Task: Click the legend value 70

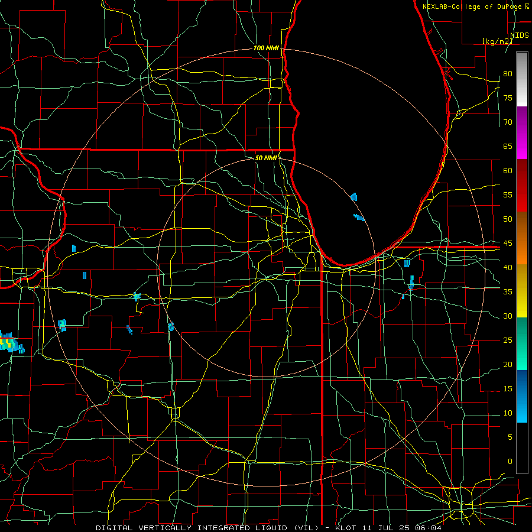Action: (508, 122)
